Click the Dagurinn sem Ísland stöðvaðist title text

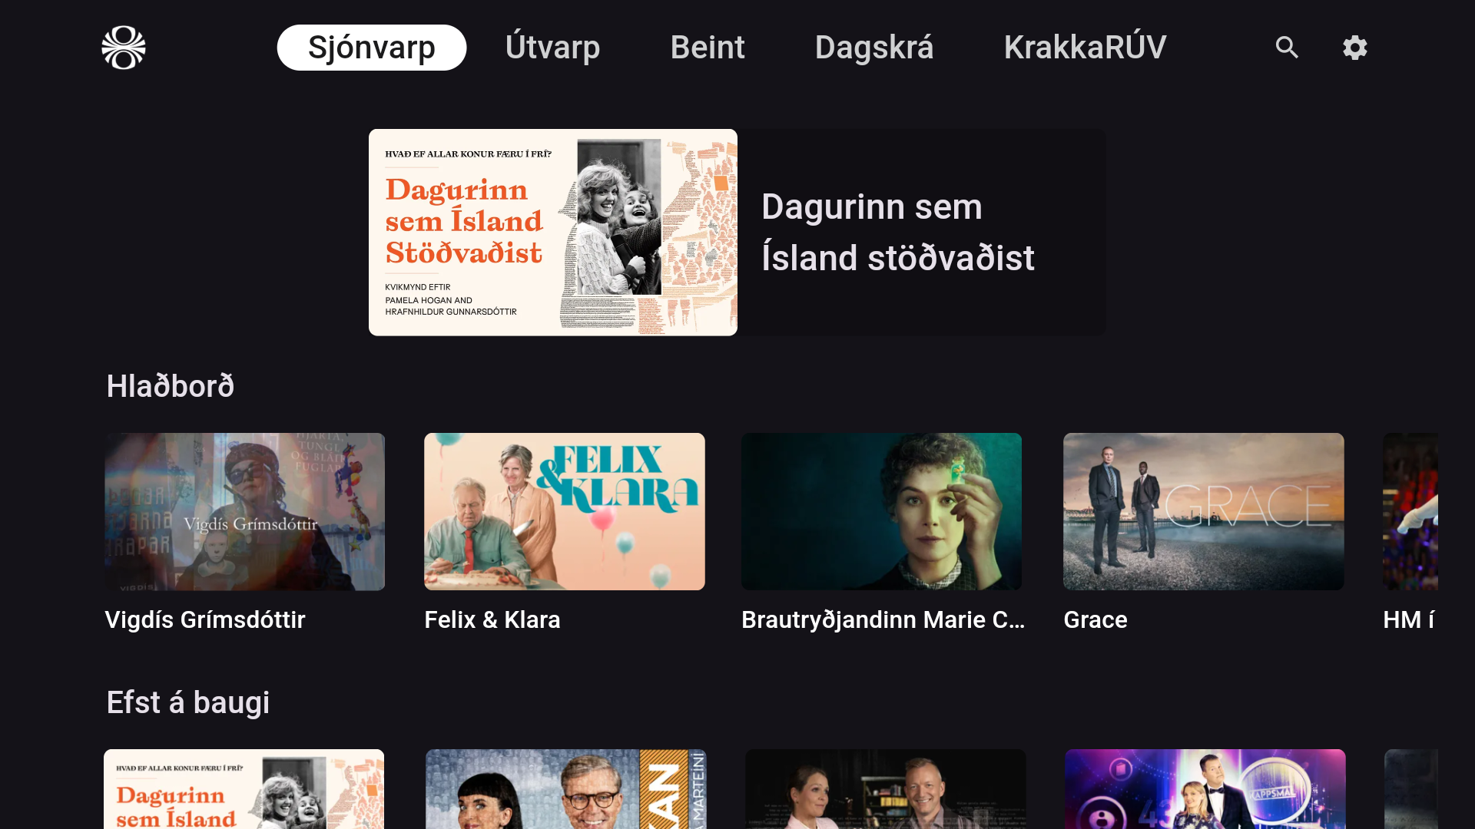898,232
